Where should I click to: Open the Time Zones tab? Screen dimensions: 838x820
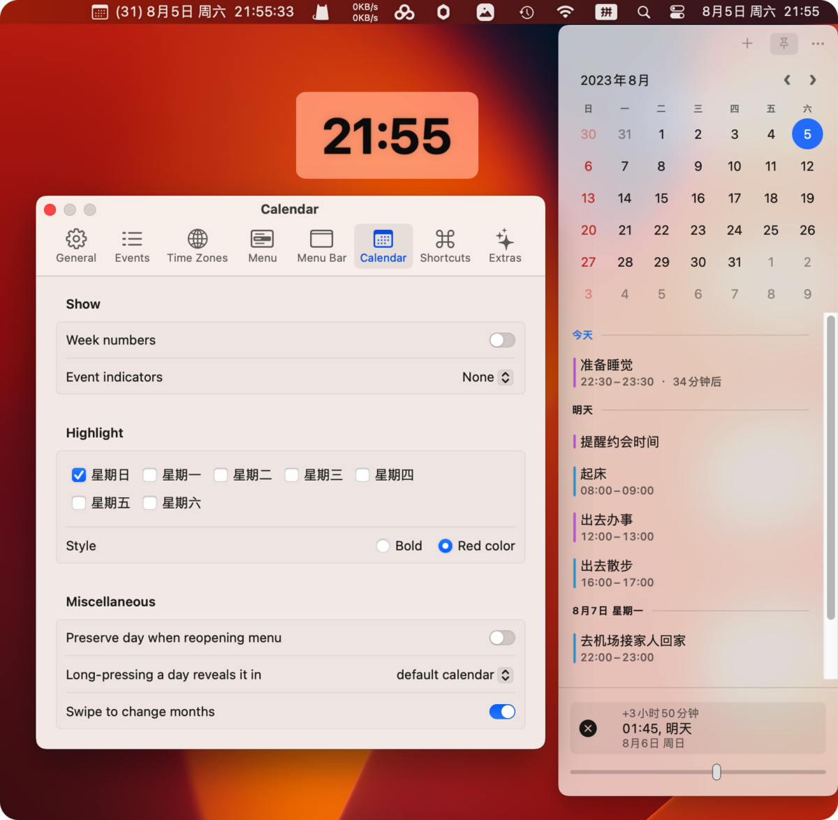coord(198,246)
